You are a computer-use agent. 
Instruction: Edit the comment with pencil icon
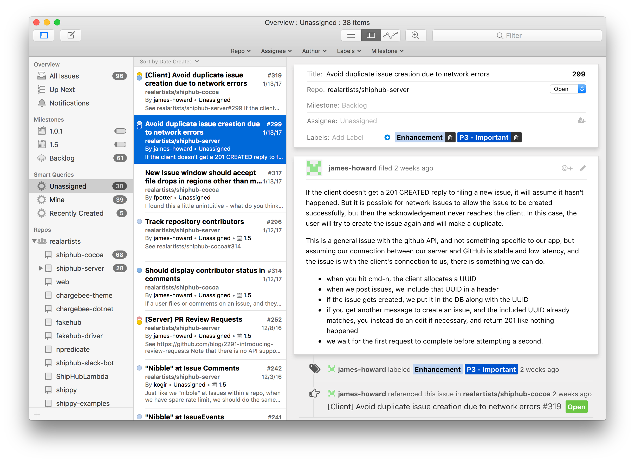583,168
